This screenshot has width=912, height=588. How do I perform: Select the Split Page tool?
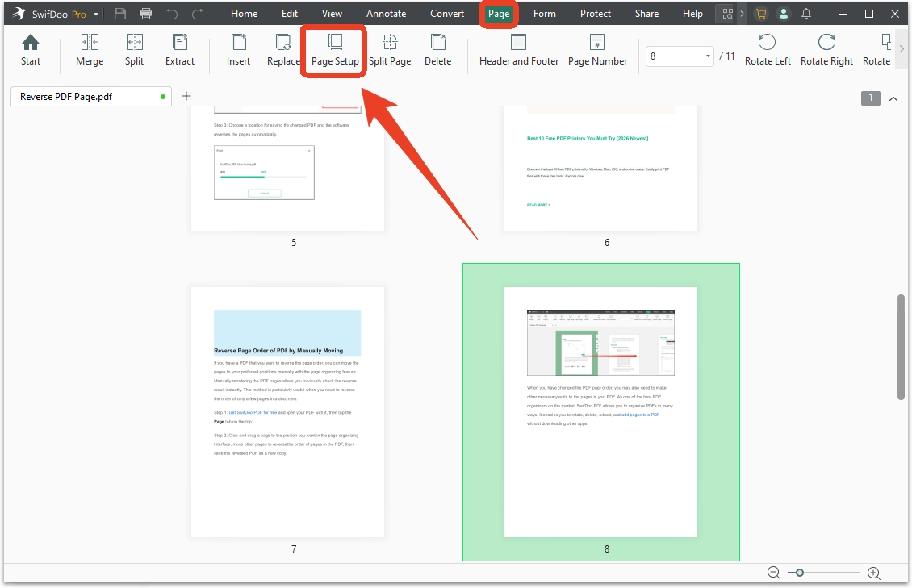[x=390, y=49]
